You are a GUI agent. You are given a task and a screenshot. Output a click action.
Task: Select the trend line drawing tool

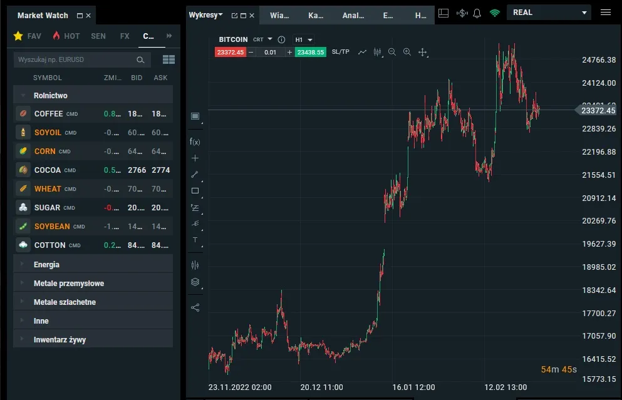coord(195,175)
